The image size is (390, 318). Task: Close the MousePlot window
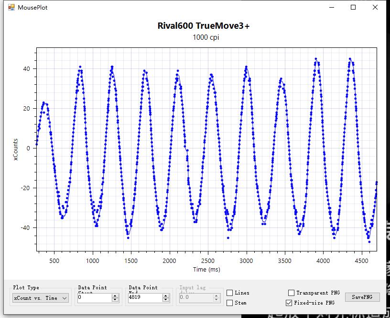[x=375, y=7]
